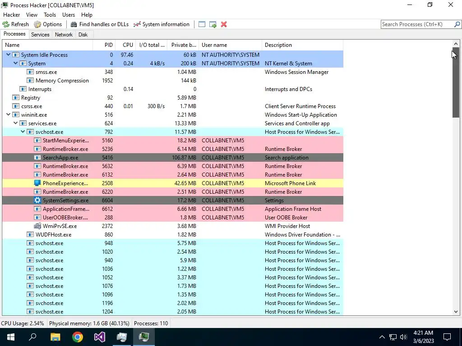Sort by I/O total column header
462x346 pixels.
(152, 45)
